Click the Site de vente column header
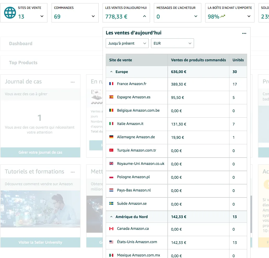Screen dimensions: 269x258 tap(120, 60)
